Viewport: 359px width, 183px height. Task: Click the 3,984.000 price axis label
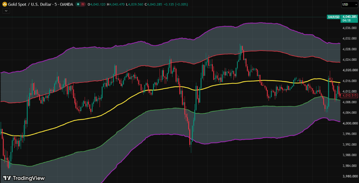pyautogui.click(x=350, y=166)
